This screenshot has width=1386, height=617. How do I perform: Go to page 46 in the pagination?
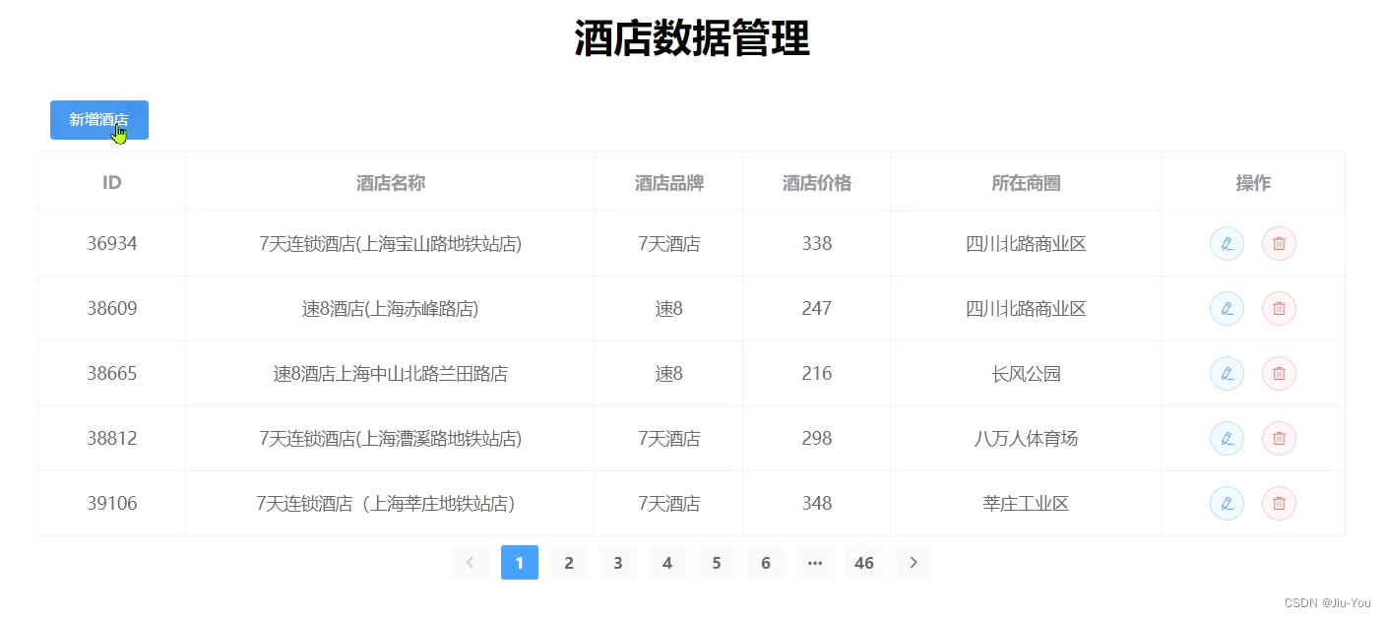(x=864, y=562)
